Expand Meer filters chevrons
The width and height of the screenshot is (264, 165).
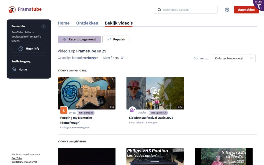click(122, 58)
